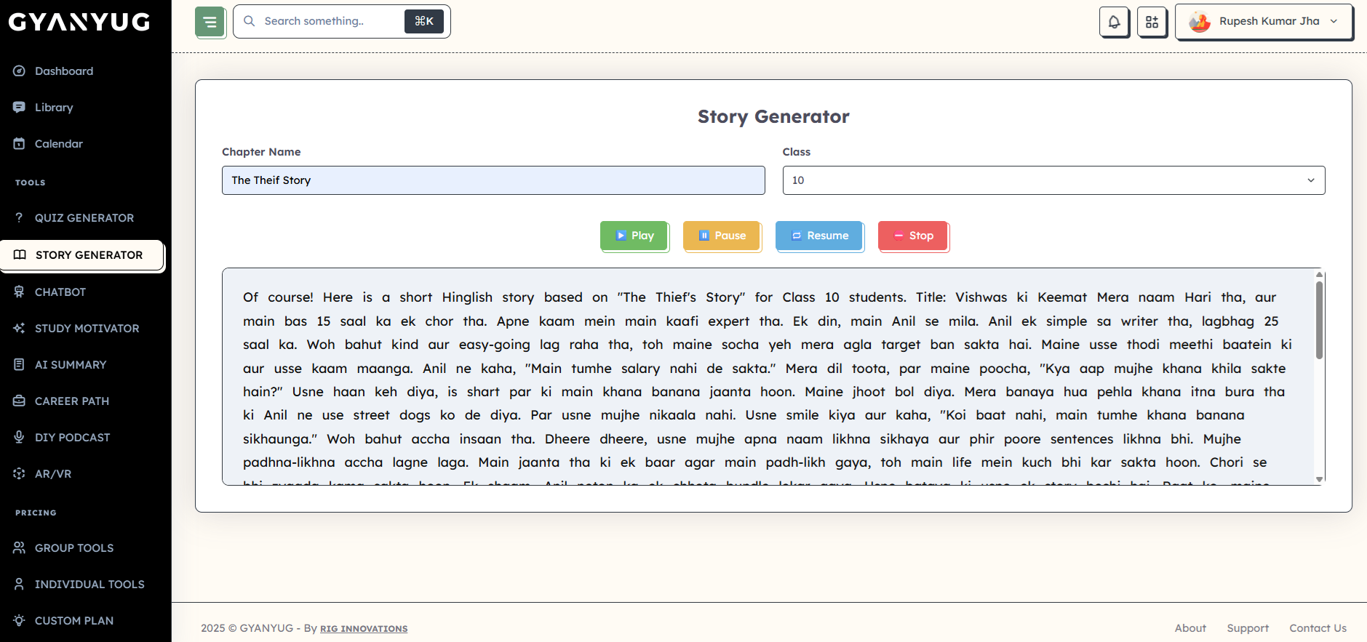Go to the Library section
The height and width of the screenshot is (642, 1367).
54,108
